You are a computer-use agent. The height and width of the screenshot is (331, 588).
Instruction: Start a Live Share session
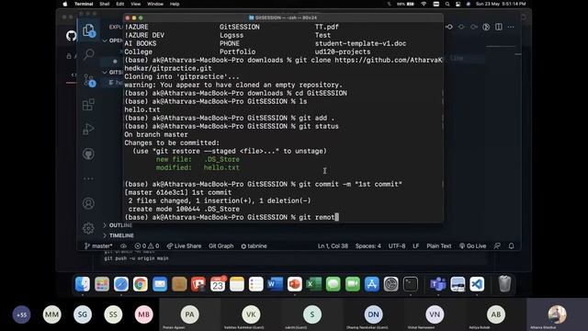click(184, 245)
